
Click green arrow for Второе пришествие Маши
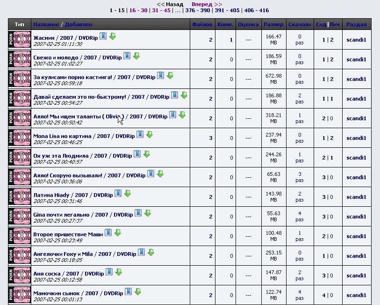(118, 232)
